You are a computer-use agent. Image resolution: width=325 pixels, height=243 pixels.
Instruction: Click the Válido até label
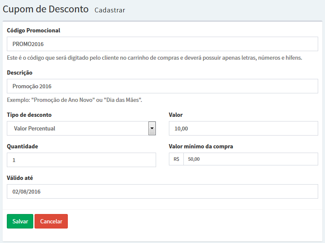[x=20, y=178]
